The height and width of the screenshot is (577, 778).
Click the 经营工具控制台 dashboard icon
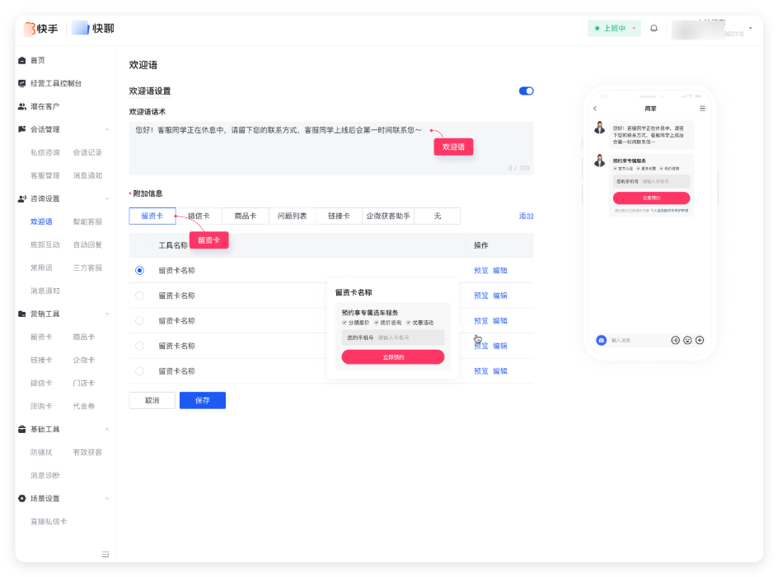pos(21,83)
